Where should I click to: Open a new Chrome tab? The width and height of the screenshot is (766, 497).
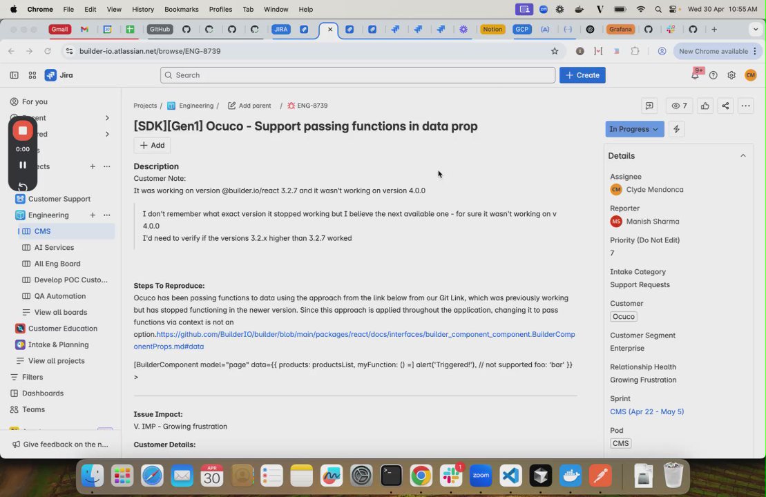click(x=714, y=29)
